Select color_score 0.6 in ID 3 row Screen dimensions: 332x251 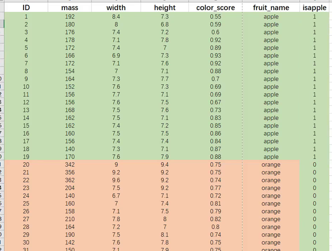coord(215,32)
